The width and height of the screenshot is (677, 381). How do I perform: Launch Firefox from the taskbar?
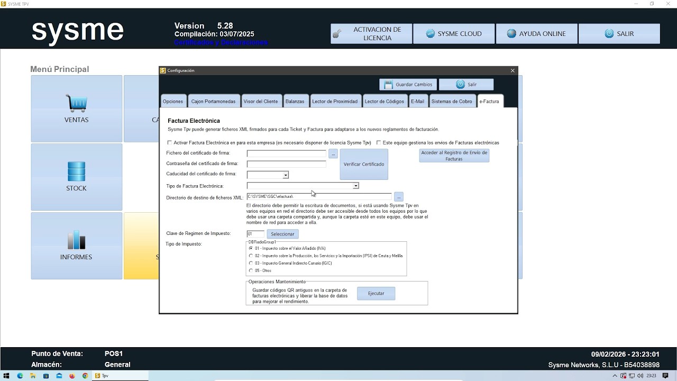click(72, 376)
